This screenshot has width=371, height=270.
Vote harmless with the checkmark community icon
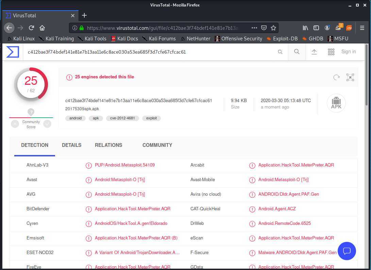(x=47, y=124)
